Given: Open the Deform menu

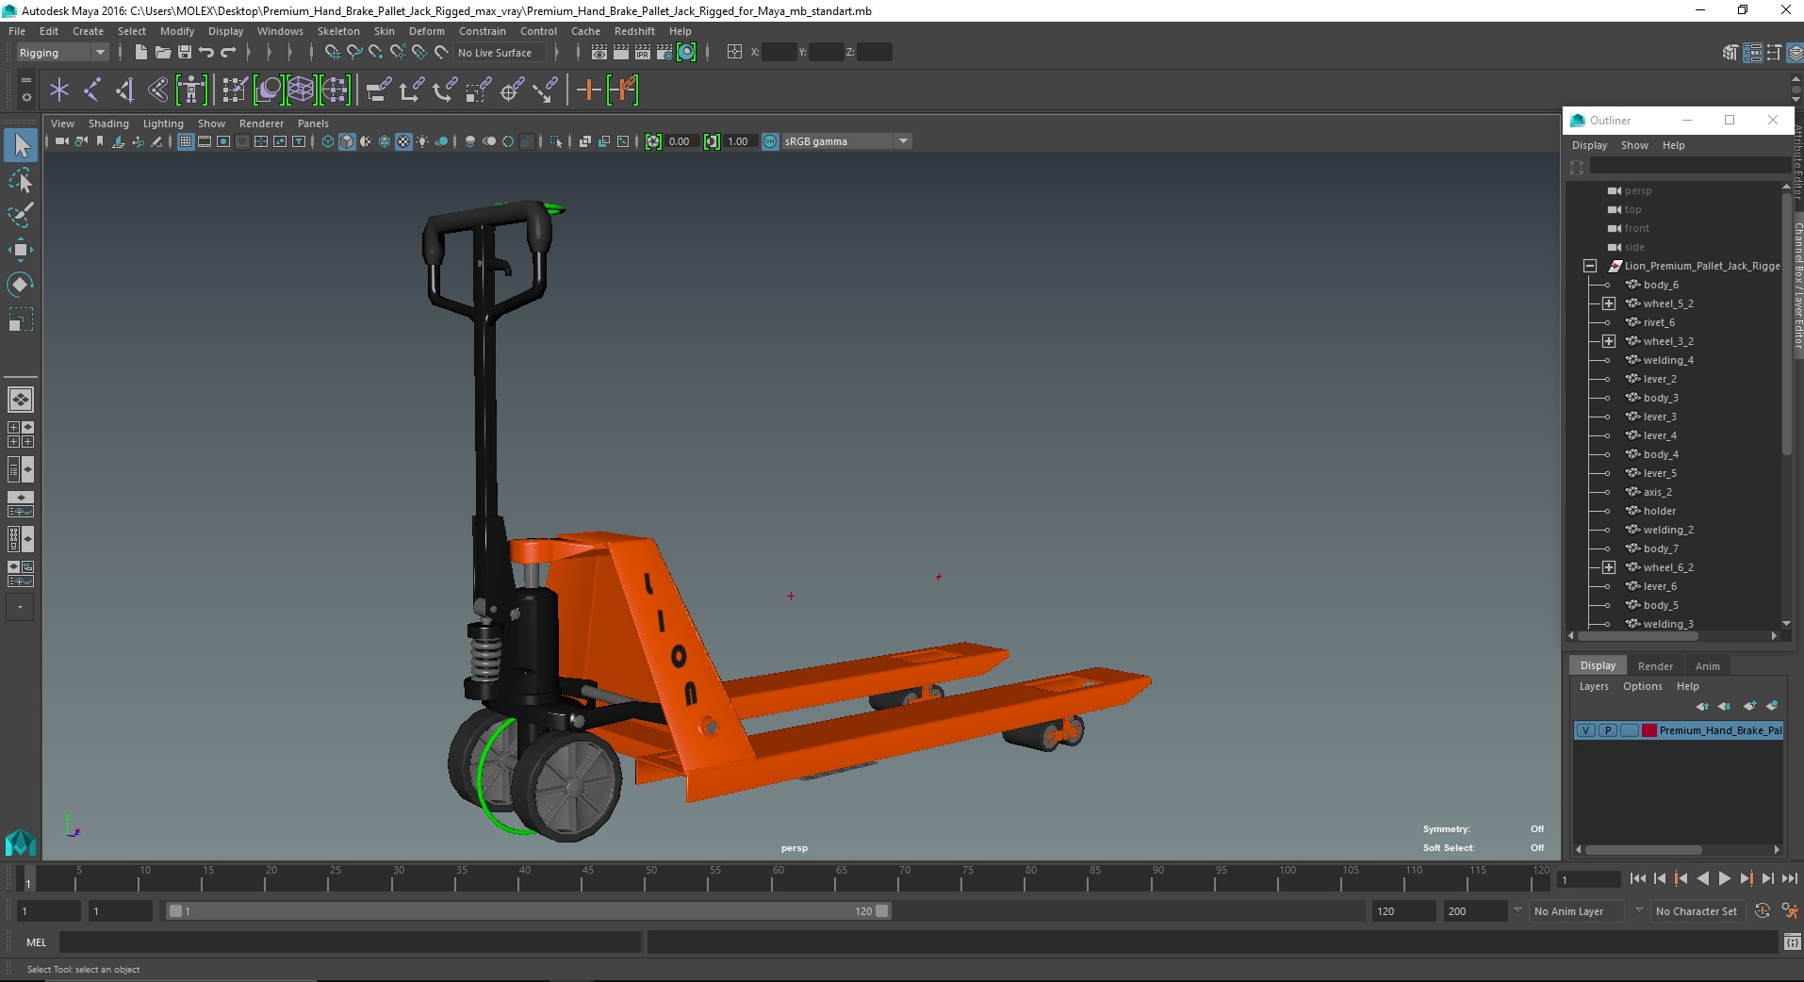Looking at the screenshot, I should pyautogui.click(x=427, y=31).
